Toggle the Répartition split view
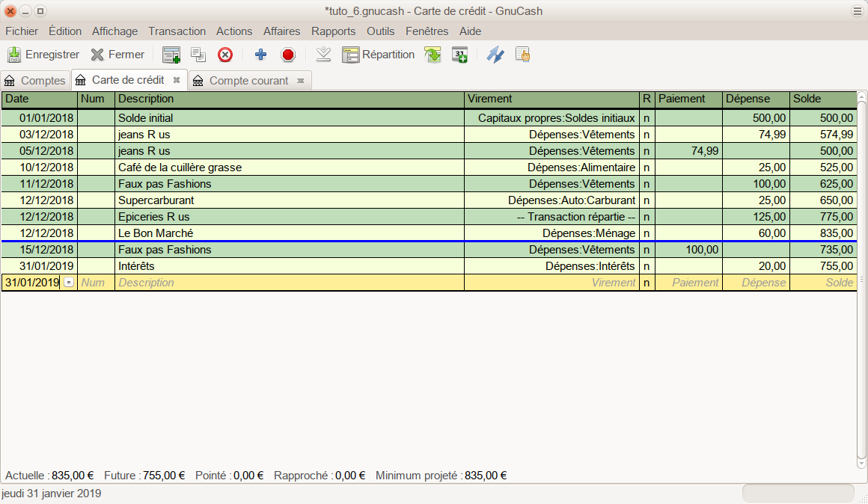Viewport: 868px width, 504px height. pos(379,55)
